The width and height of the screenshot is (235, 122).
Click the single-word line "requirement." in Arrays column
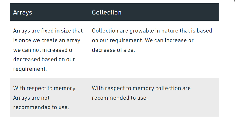30,69
